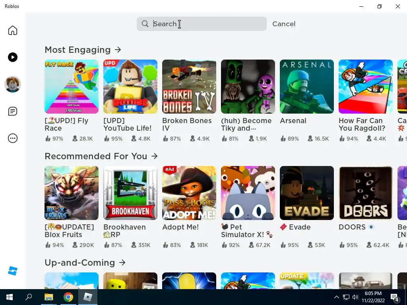Click the 'Arsenal' title text
The width and height of the screenshot is (407, 305).
293,121
